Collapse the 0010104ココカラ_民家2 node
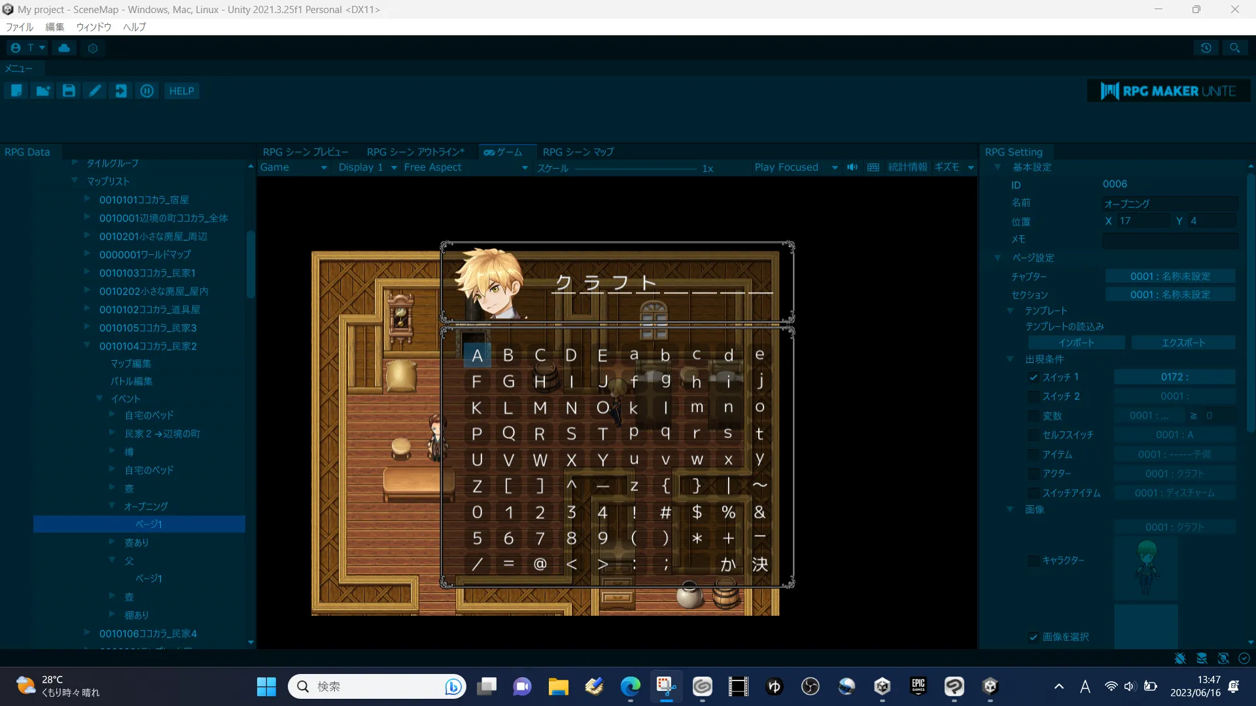 [87, 345]
